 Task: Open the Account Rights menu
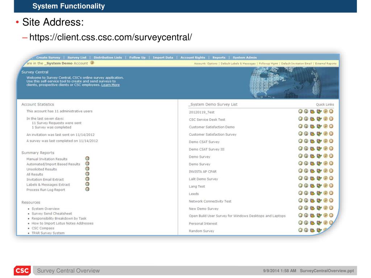(193, 58)
